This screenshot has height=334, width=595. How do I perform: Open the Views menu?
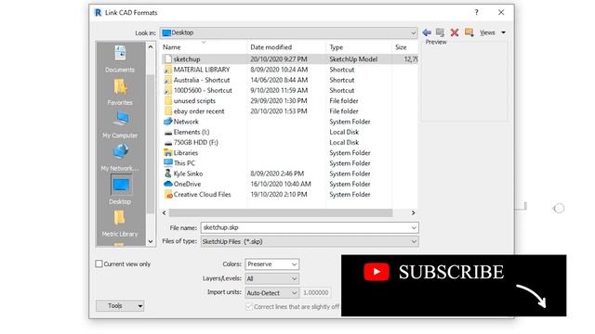[492, 32]
